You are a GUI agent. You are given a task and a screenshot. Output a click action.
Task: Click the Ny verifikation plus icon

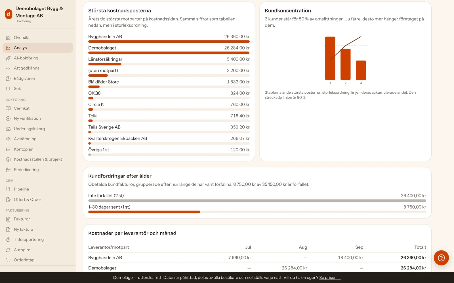click(x=8, y=119)
